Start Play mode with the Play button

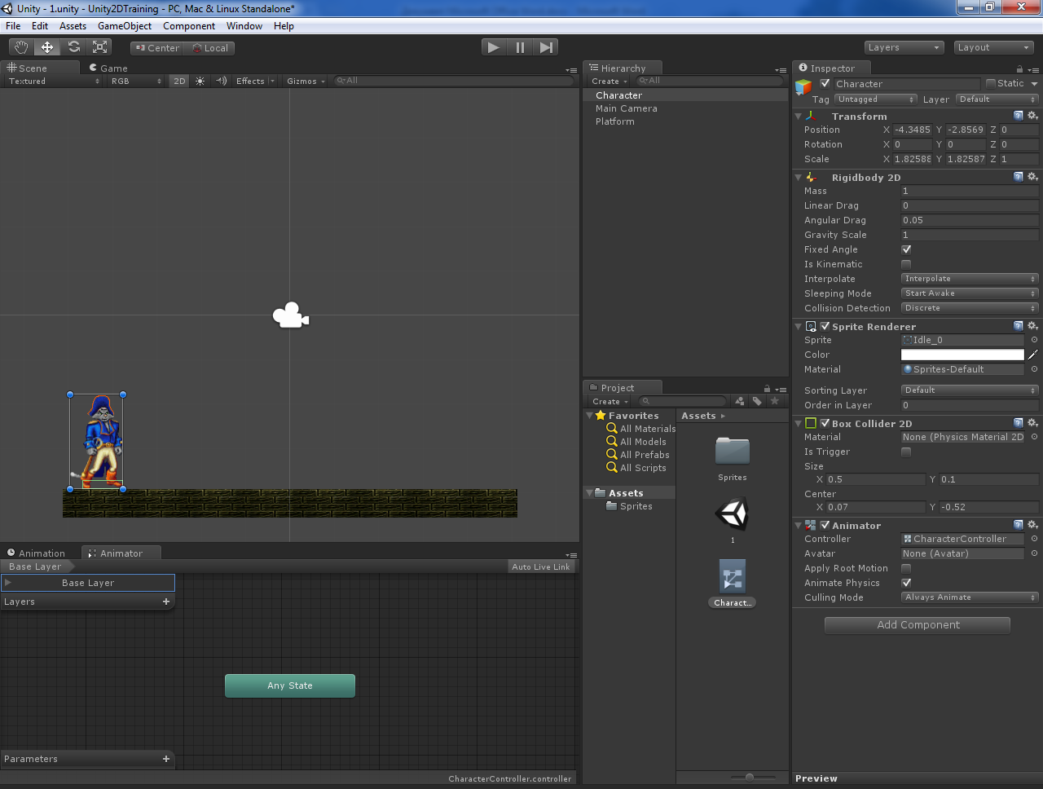[x=493, y=47]
